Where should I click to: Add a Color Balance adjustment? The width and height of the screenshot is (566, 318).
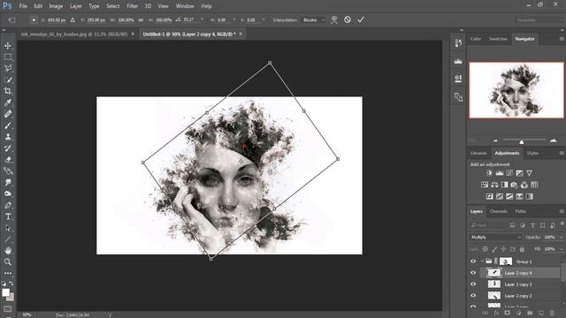(494, 185)
